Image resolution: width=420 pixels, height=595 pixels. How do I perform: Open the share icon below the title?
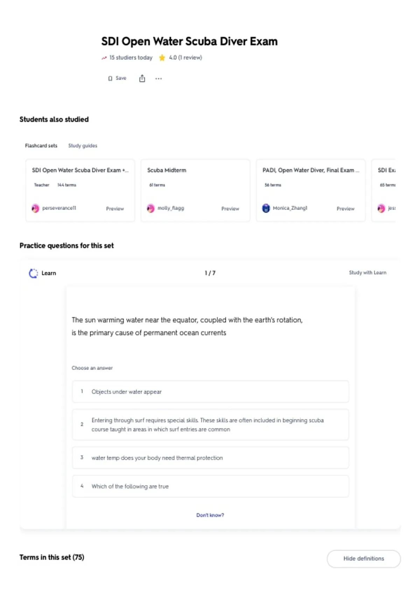142,78
